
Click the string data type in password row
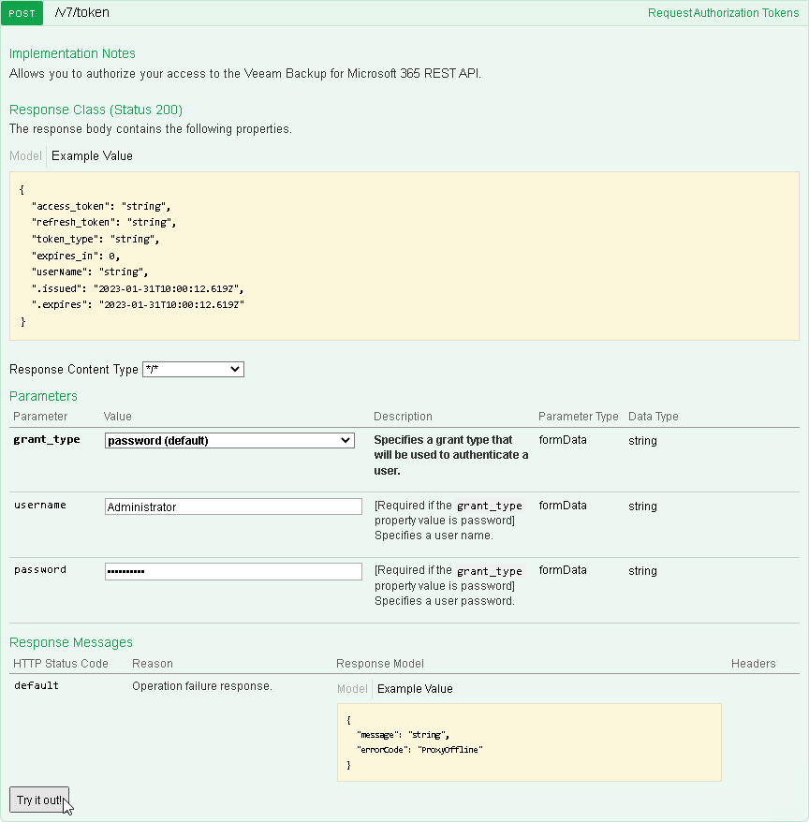pos(642,570)
